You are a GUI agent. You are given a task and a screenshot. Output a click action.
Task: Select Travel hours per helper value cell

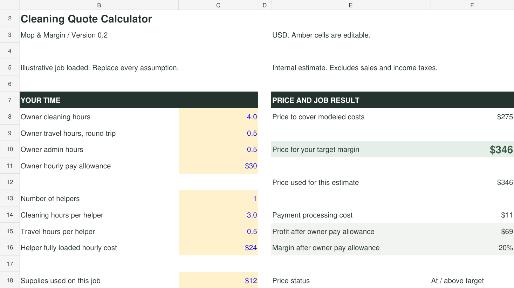pos(218,231)
